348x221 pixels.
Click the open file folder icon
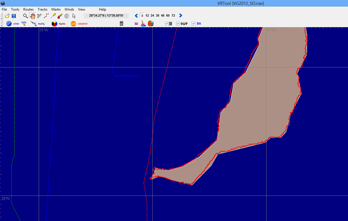click(7, 16)
